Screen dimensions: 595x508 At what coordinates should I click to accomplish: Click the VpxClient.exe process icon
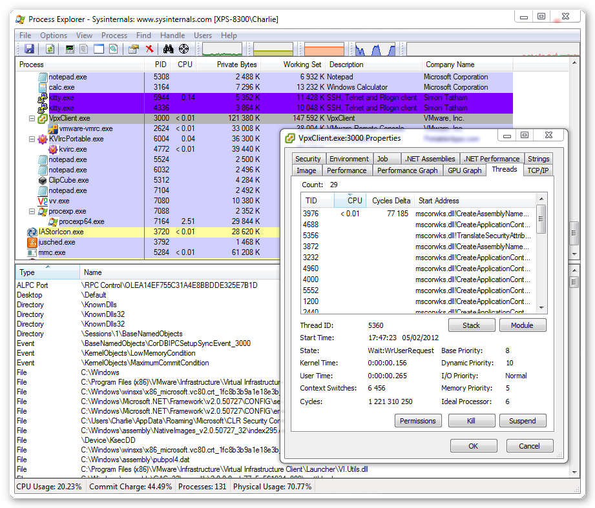tap(43, 118)
